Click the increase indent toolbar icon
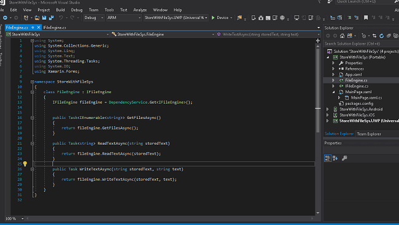The height and width of the screenshot is (225, 399). 339,18
